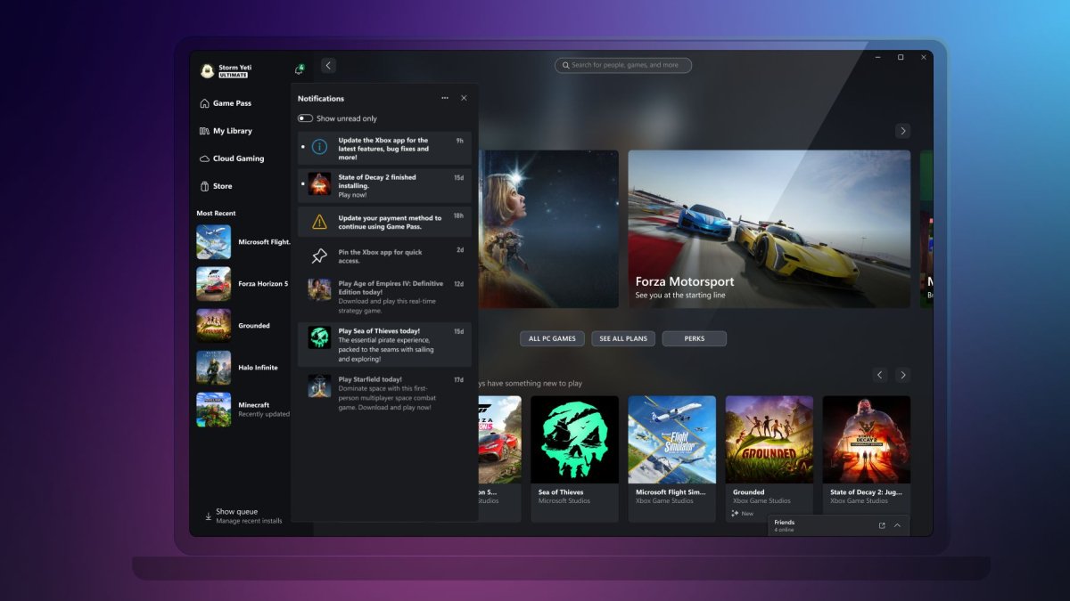Click right chevron above the game recommendations row

tap(903, 375)
